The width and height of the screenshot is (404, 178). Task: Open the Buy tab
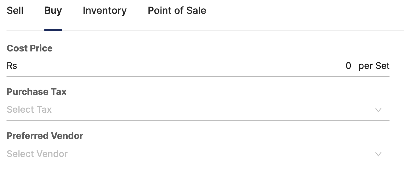point(53,11)
